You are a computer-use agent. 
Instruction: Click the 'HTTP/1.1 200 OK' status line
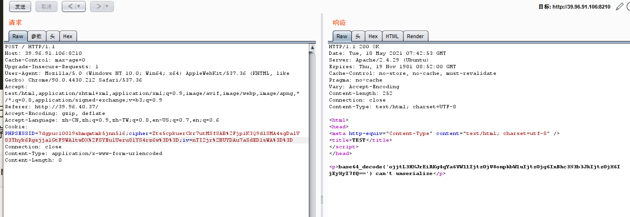[354, 47]
